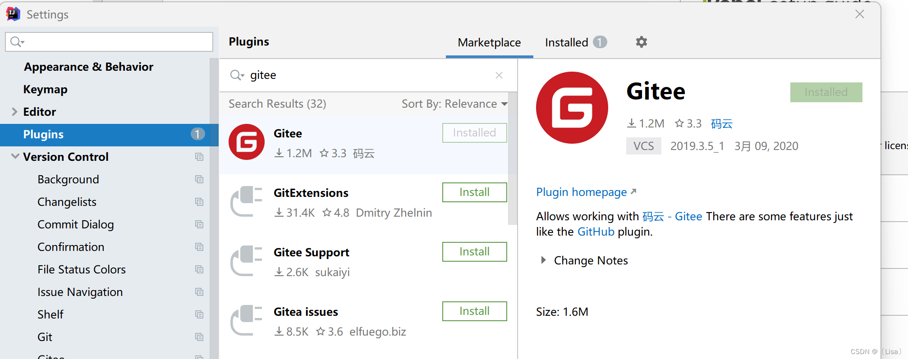Click the copy-settings icon beside Git
This screenshot has height=359, width=908.
[200, 337]
